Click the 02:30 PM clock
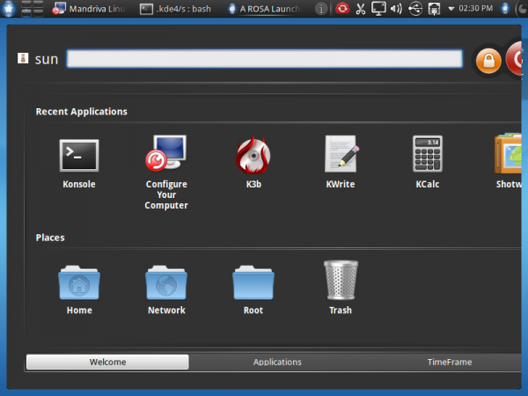 pos(475,8)
